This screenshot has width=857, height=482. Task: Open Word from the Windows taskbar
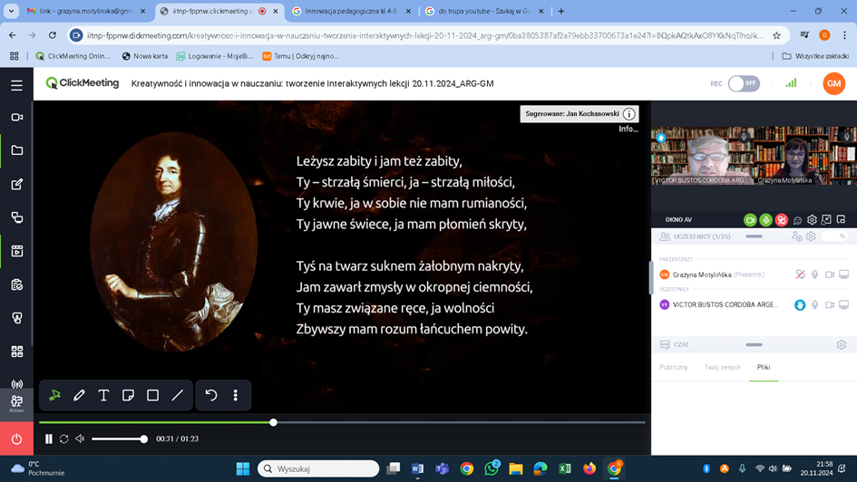tap(417, 468)
